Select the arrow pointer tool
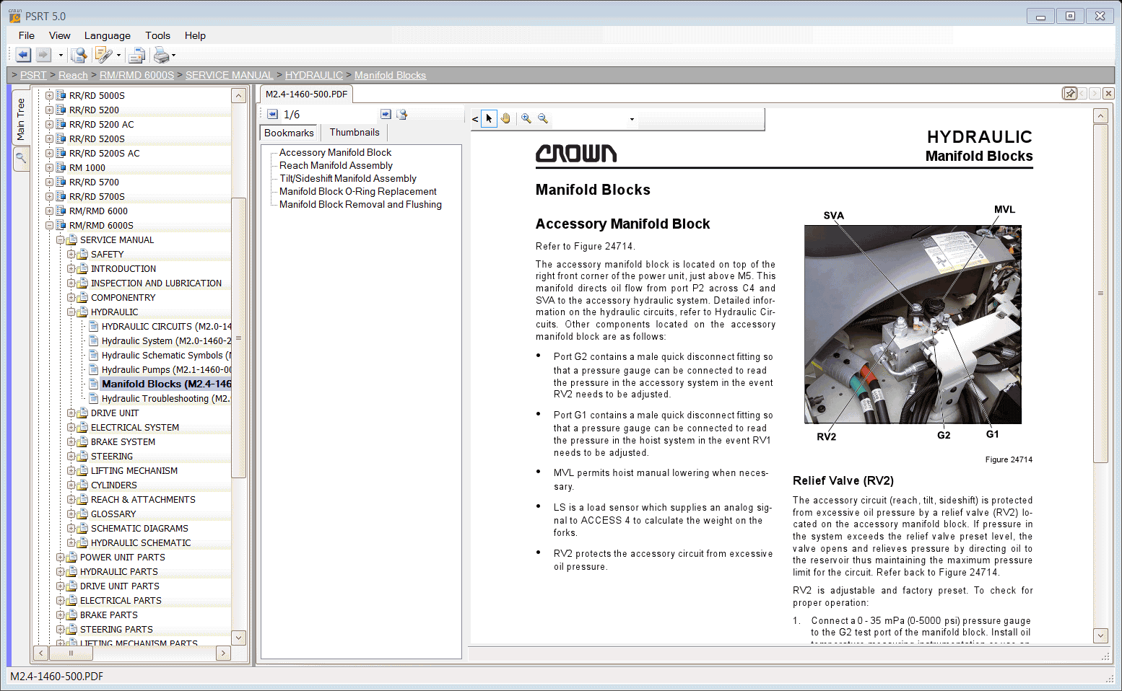Screen dimensions: 1122x691 pyautogui.click(x=489, y=118)
